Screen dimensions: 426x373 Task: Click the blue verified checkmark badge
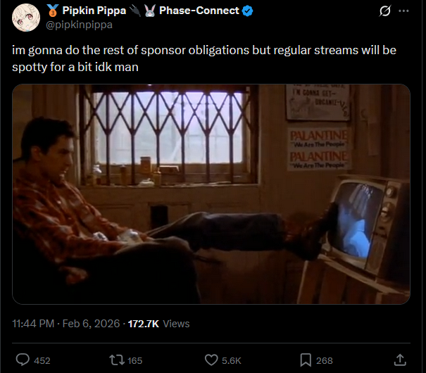point(248,11)
